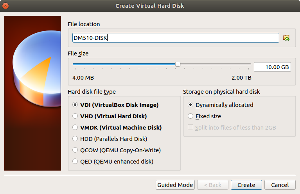Image resolution: width=300 pixels, height=194 pixels.
Task: Select VMDK (Virtual Machine Disk) type
Action: pos(117,127)
